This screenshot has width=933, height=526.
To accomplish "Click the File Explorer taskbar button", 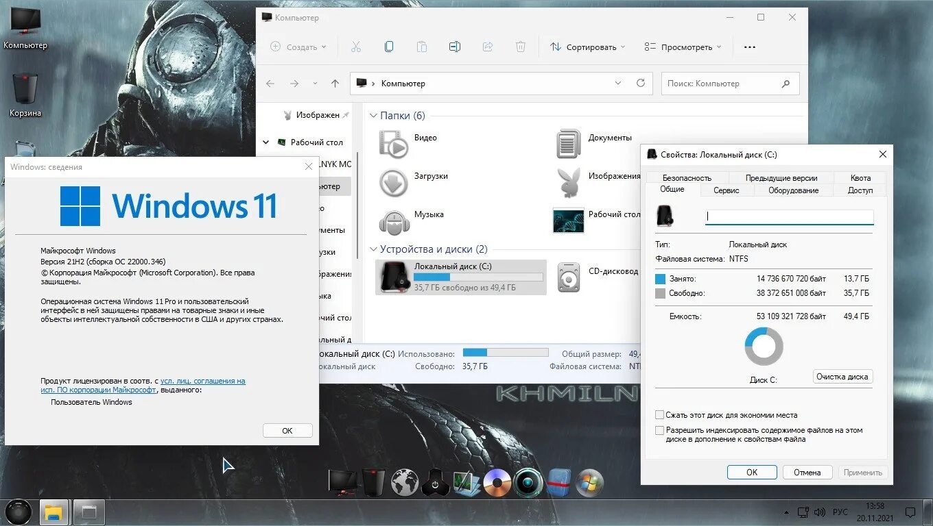I will coord(54,512).
